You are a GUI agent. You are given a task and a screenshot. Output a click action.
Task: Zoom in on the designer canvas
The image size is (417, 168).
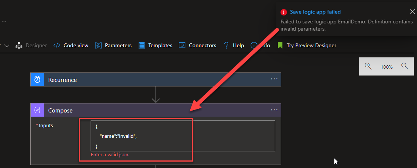(x=368, y=66)
